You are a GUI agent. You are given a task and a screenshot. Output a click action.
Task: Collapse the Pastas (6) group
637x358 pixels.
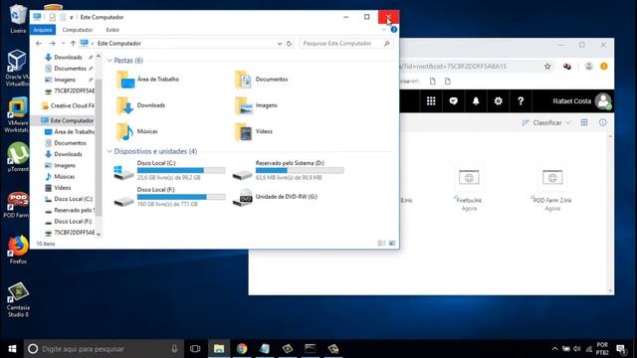tap(109, 61)
